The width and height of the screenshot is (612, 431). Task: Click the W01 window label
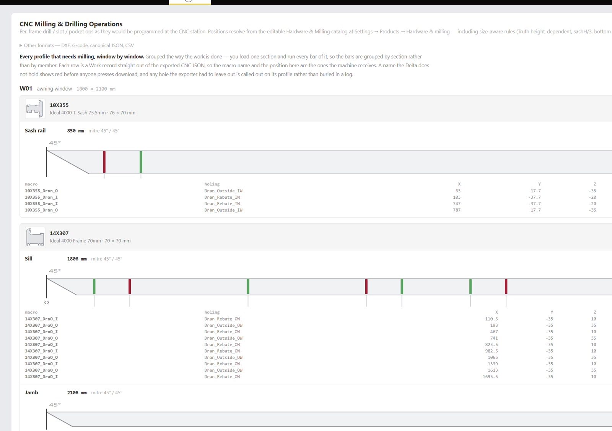[26, 89]
